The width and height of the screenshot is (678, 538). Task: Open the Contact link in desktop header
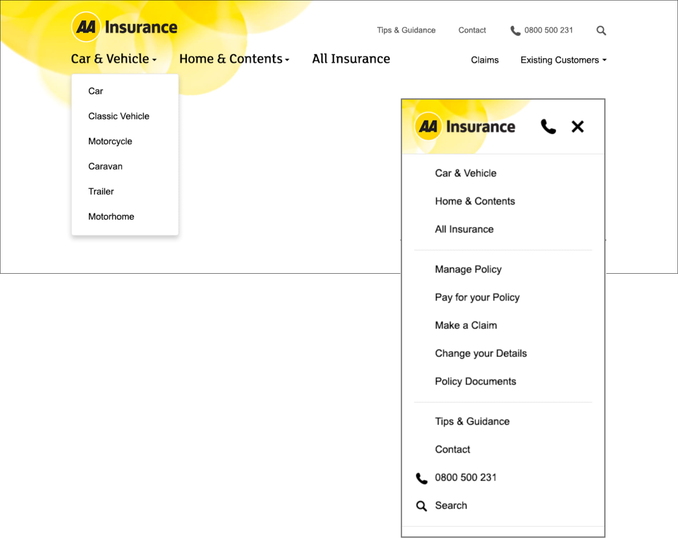pos(472,30)
